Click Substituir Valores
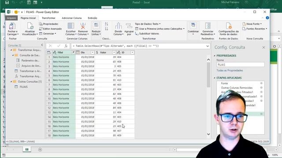The width and height of the screenshot is (282, 158). pyautogui.click(x=147, y=33)
